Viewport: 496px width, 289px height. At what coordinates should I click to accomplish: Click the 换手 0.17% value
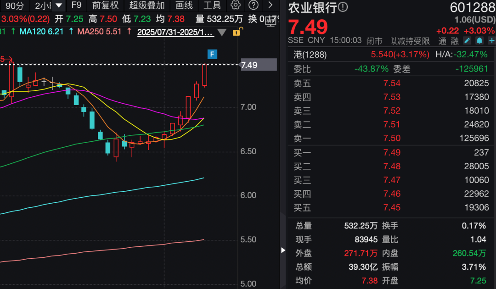tap(473, 226)
